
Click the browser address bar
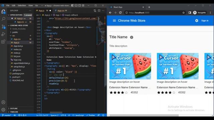pyautogui.click(x=155, y=13)
